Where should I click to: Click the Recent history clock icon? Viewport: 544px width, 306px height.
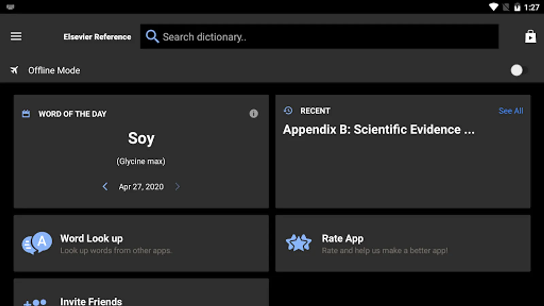click(x=288, y=111)
